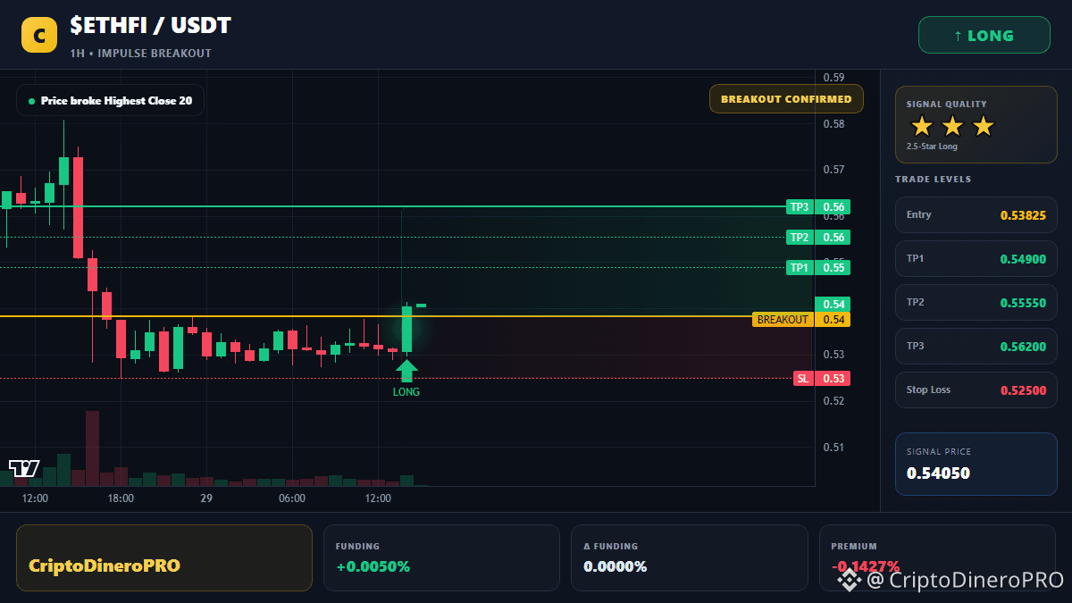Click the Funding +0.0050% card
Screen dimensions: 1072x603
click(x=441, y=557)
